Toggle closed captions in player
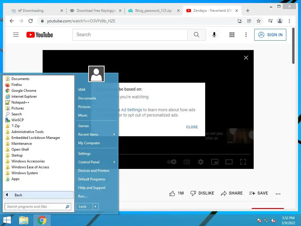 (187, 162)
